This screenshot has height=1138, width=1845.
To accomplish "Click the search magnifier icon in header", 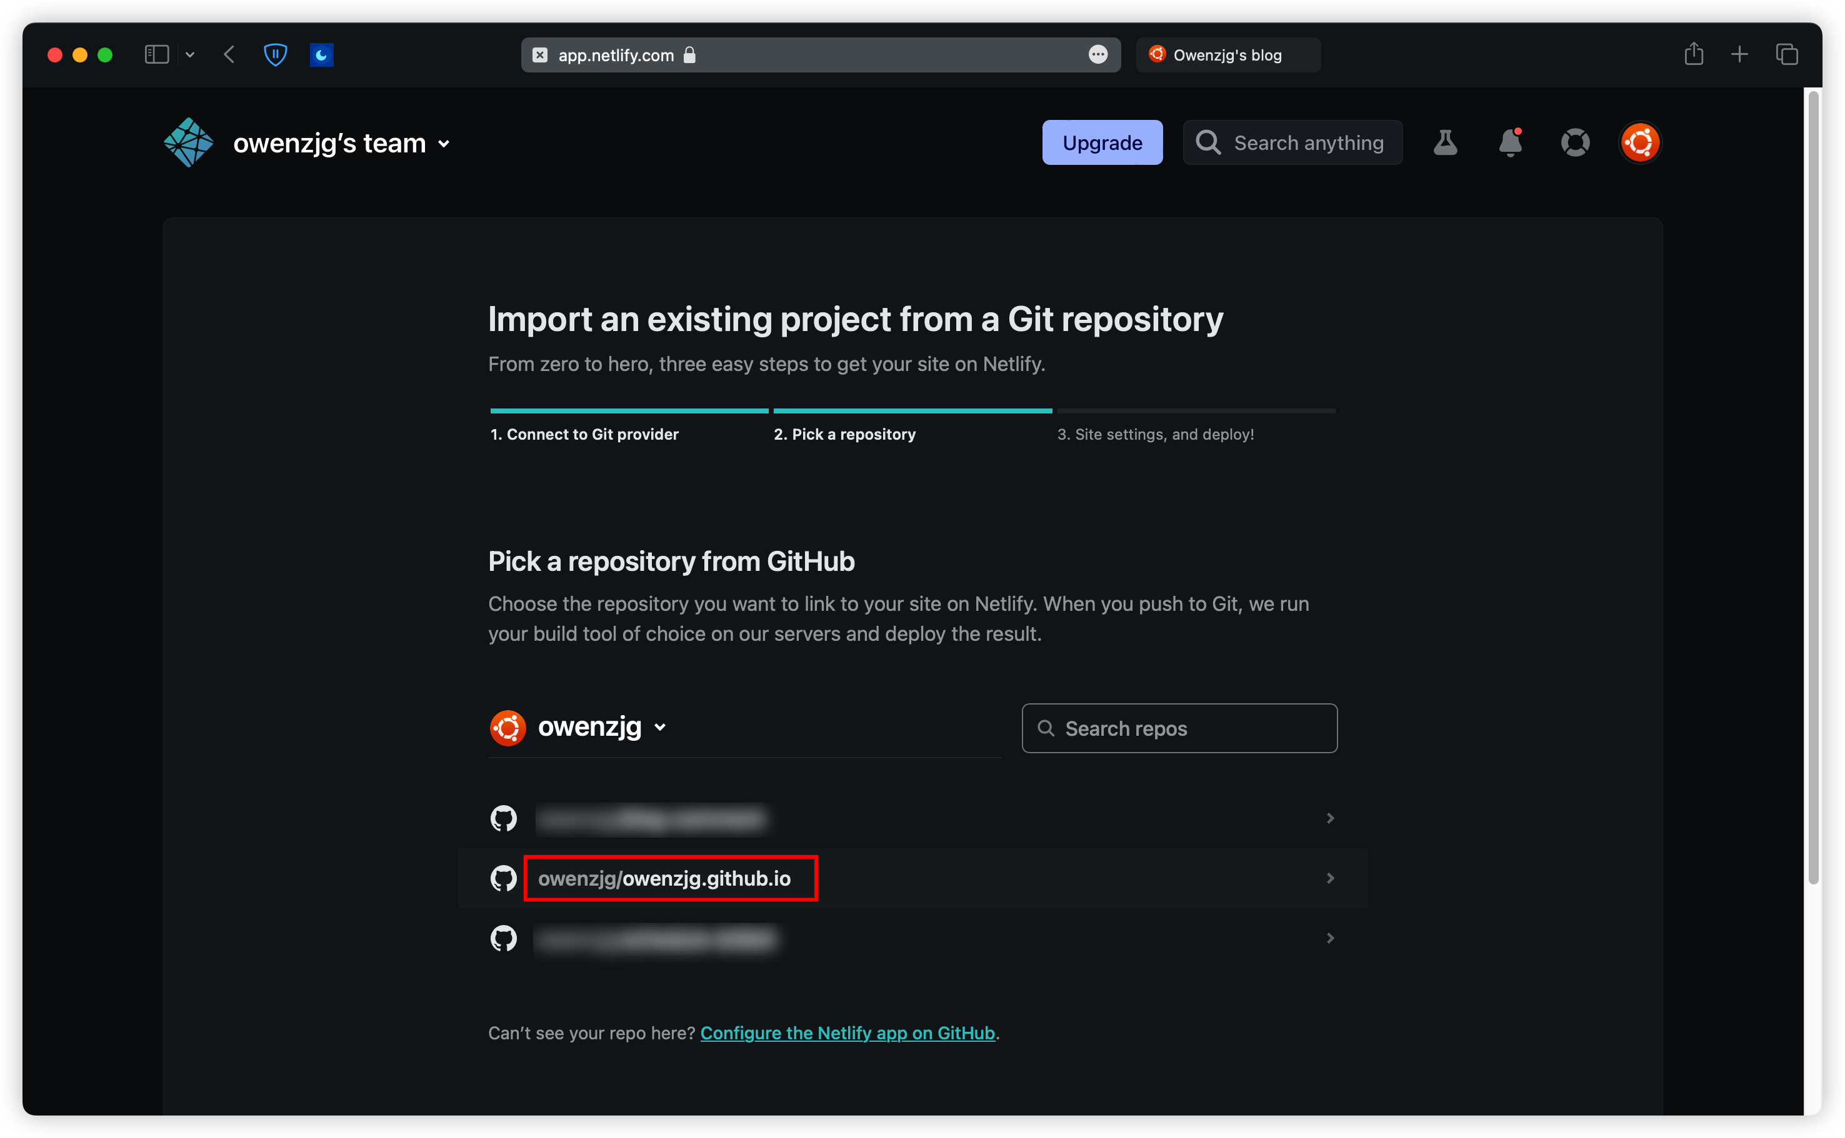I will [x=1208, y=142].
